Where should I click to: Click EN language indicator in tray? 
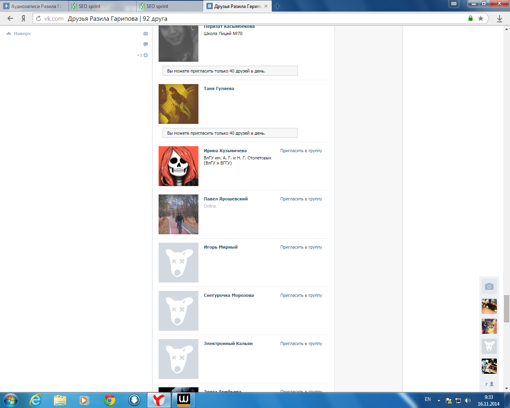click(428, 399)
